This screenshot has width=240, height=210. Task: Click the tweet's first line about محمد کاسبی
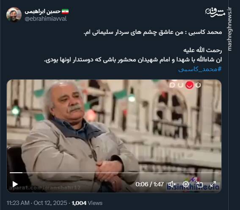point(153,32)
